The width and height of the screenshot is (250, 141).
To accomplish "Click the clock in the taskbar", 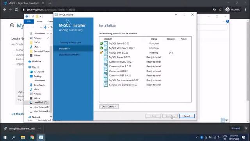I will (234, 137).
